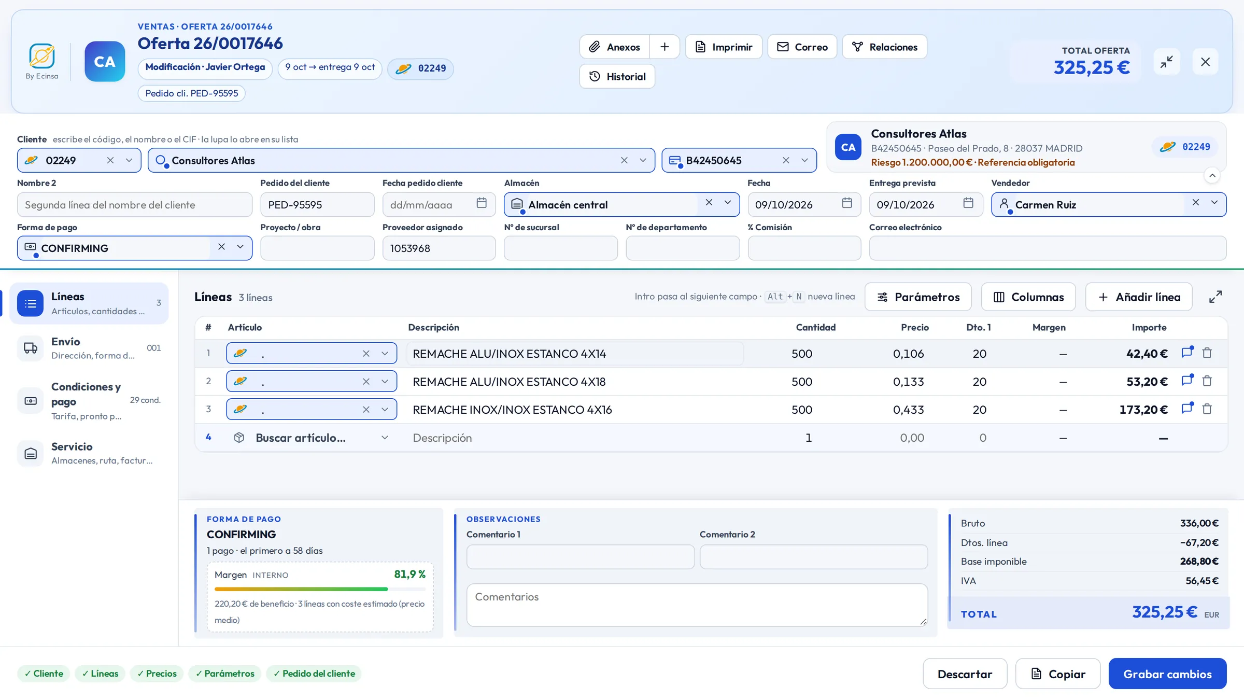Viewport: 1244px width, 700px height.
Task: Expand article dropdown in line 1
Action: (385, 354)
